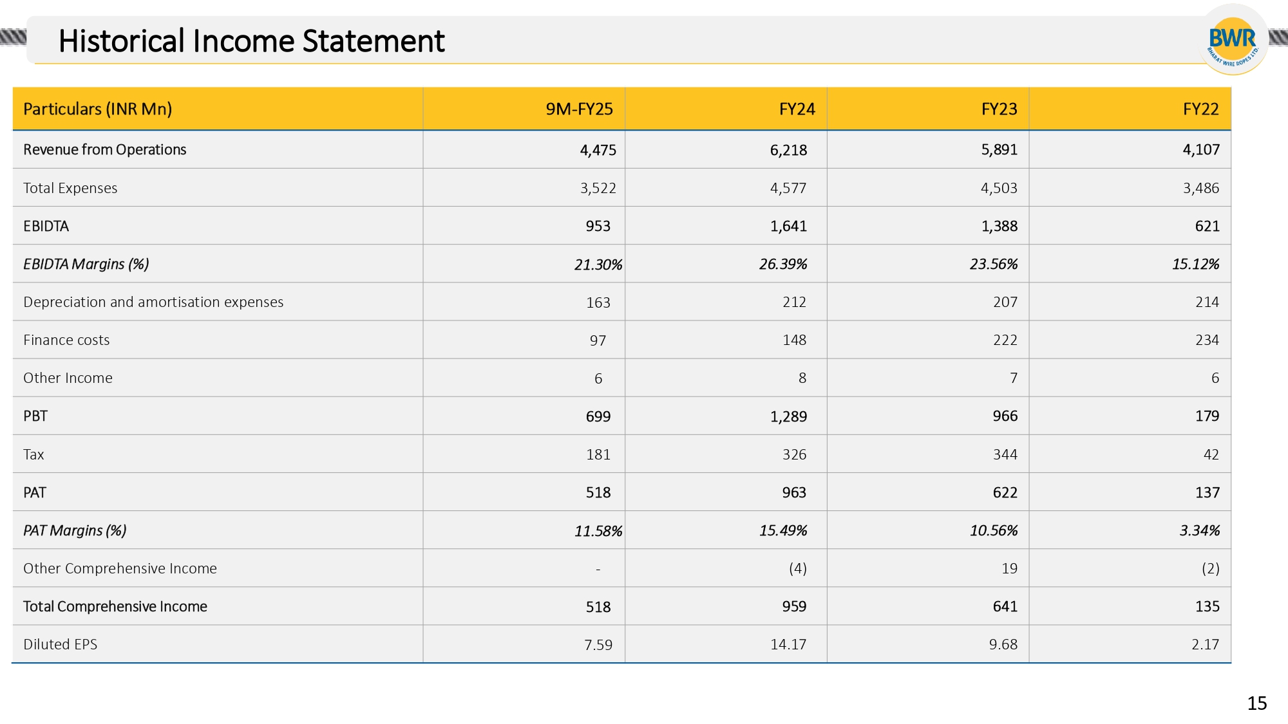
Task: Select the Finance costs row label
Action: pyautogui.click(x=66, y=340)
